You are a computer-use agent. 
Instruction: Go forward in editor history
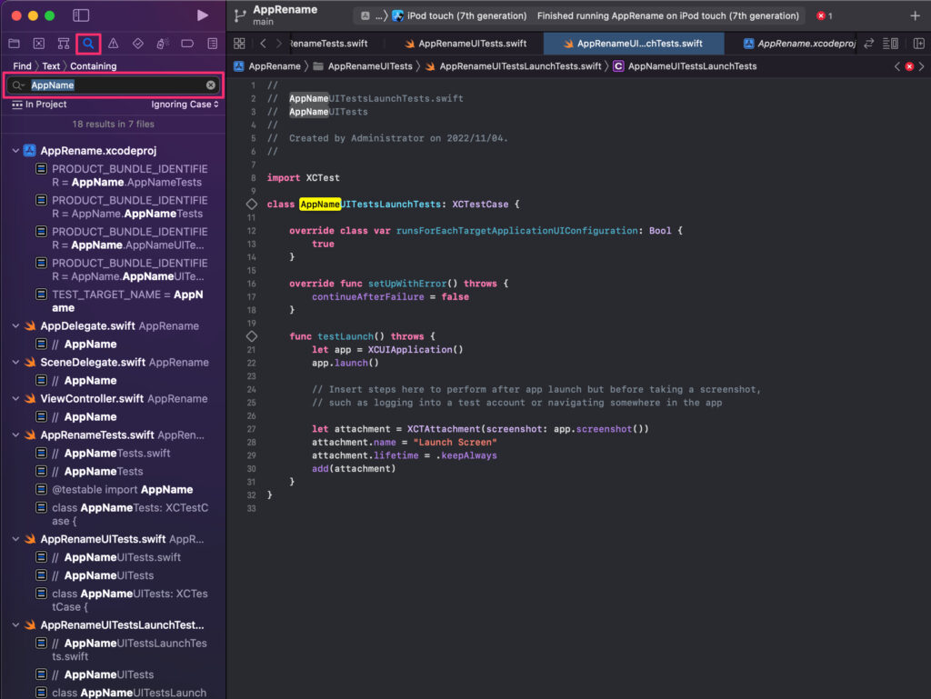[x=279, y=44]
